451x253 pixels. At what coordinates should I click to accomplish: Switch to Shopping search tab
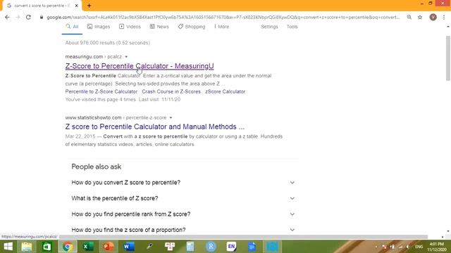192,27
